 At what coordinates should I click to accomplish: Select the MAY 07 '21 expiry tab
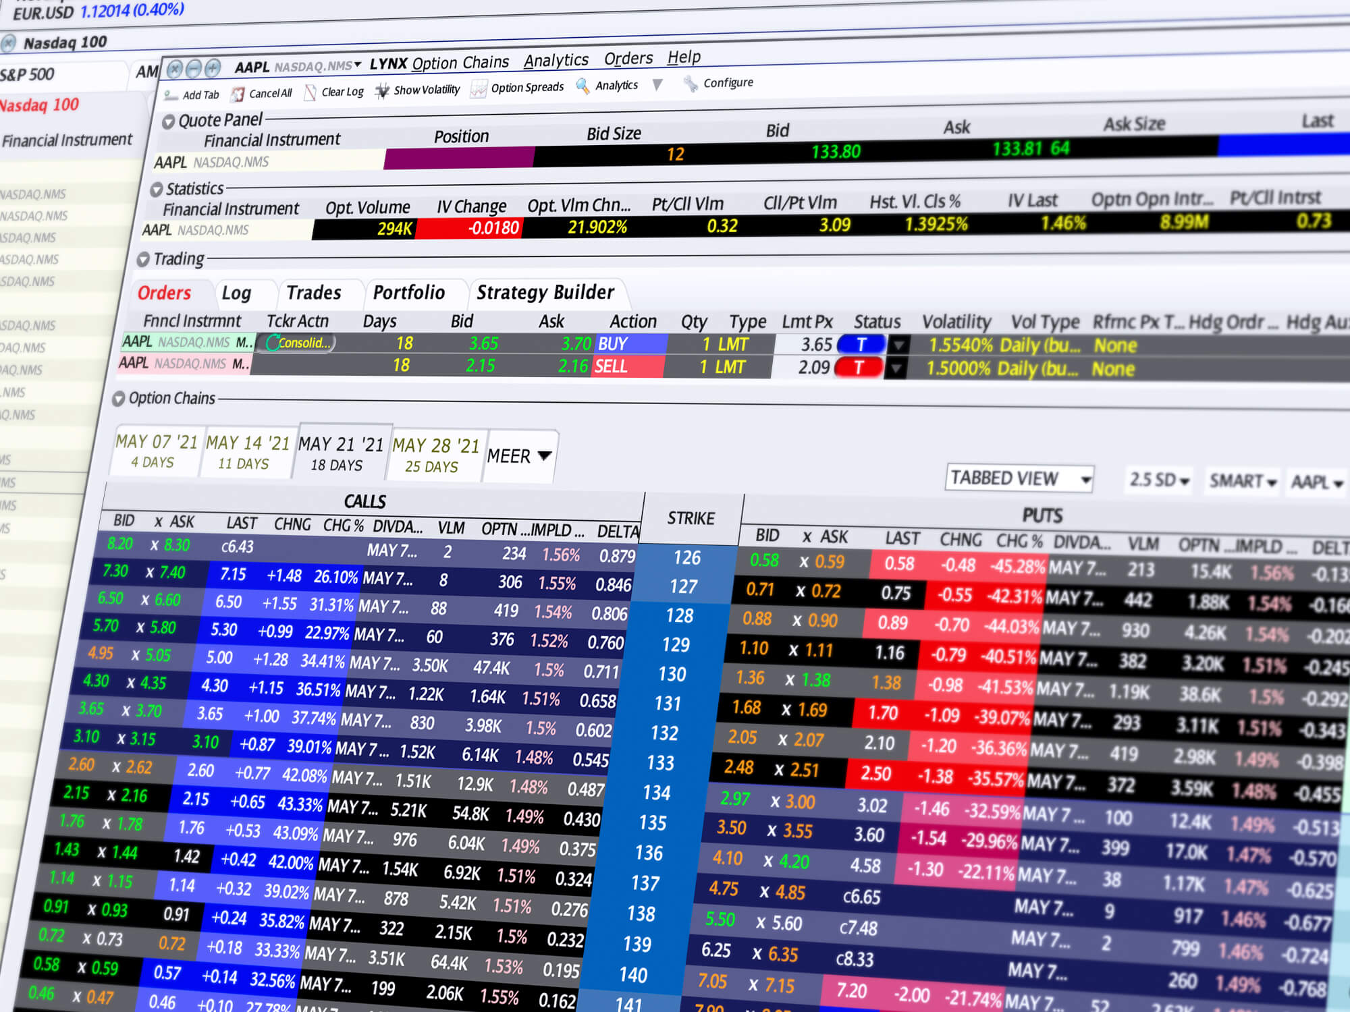point(157,451)
